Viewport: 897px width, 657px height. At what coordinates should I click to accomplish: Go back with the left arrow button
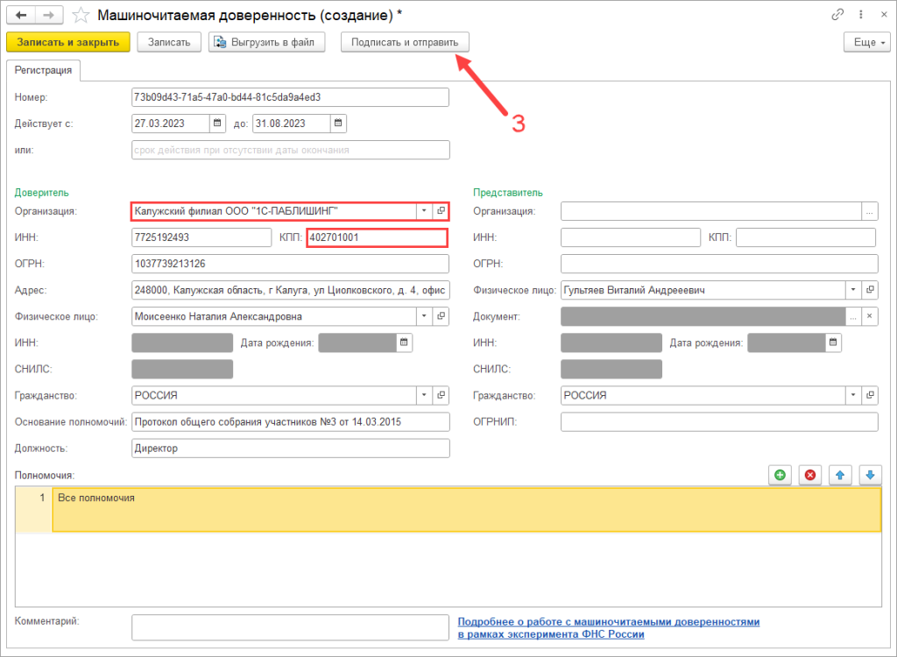[x=21, y=15]
